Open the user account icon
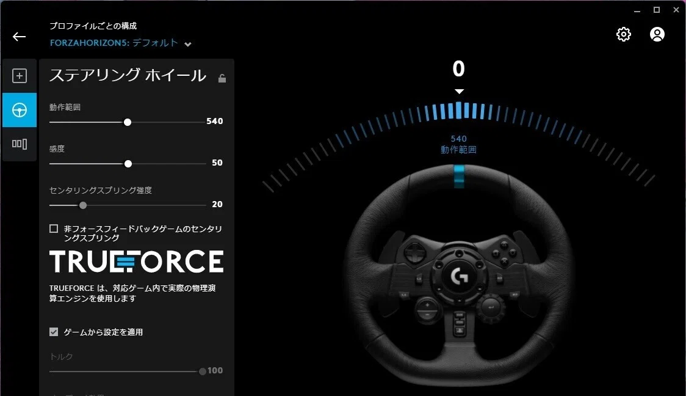This screenshot has height=396, width=686. coord(657,34)
